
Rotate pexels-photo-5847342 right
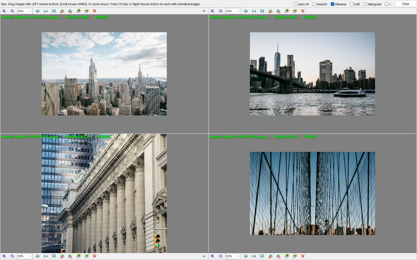pos(70,11)
